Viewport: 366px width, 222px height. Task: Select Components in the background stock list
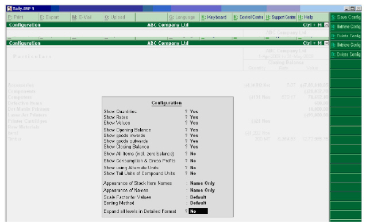(21, 91)
